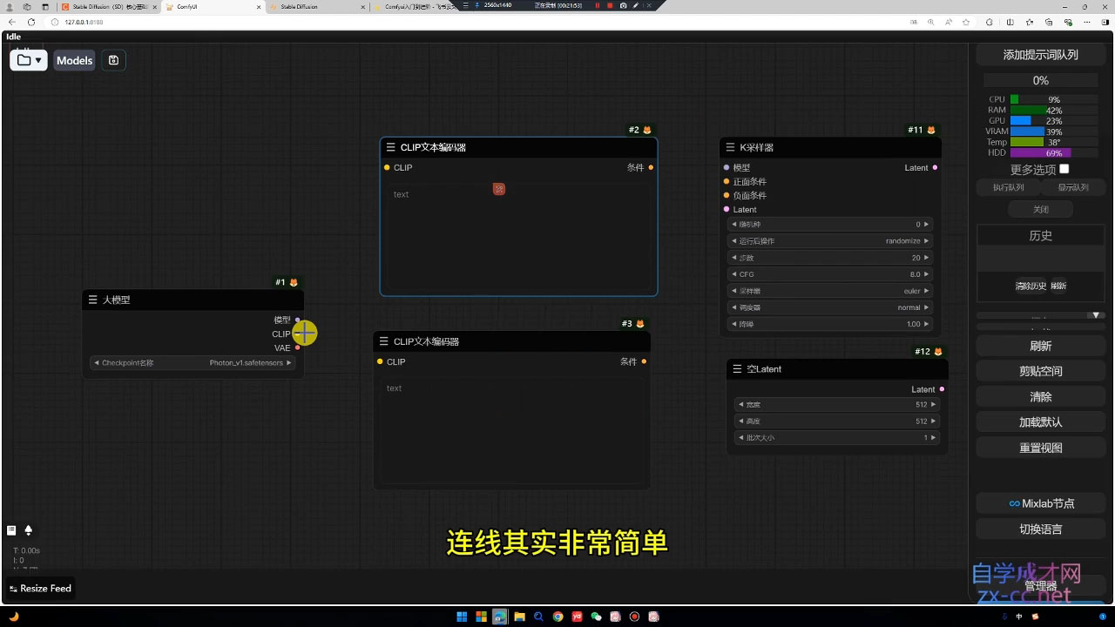Screen dimensions: 1115x627
Task: Click the 添加提示词队列 button
Action: click(1040, 55)
